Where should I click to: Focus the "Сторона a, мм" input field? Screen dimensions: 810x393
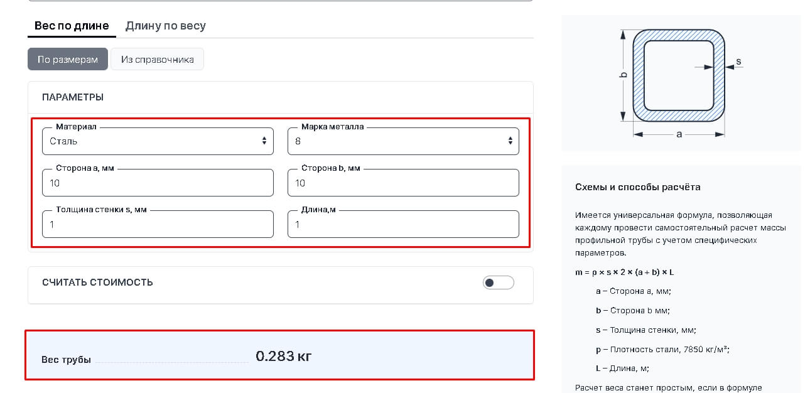click(158, 183)
